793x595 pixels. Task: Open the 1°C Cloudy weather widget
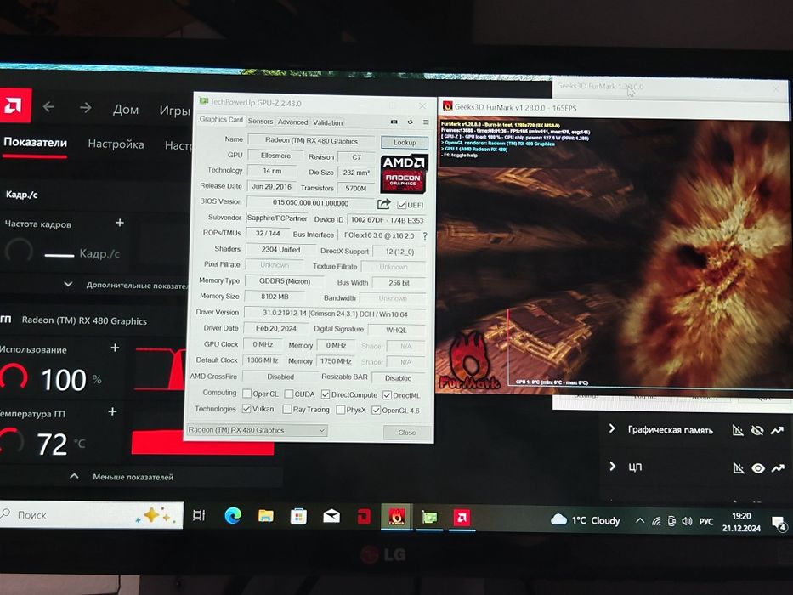click(586, 520)
